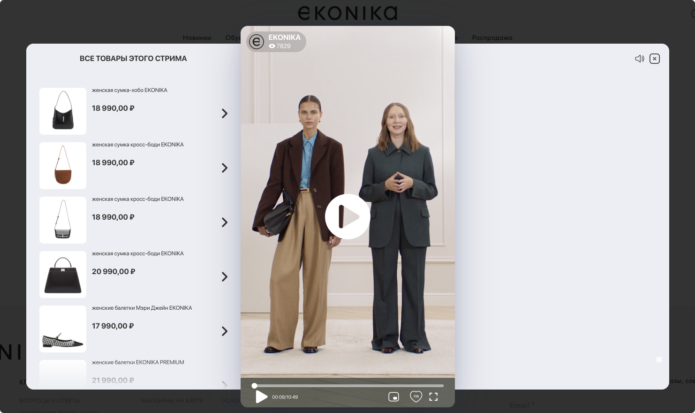This screenshot has height=413, width=695.
Task: Click the large center play button on video
Action: click(347, 217)
